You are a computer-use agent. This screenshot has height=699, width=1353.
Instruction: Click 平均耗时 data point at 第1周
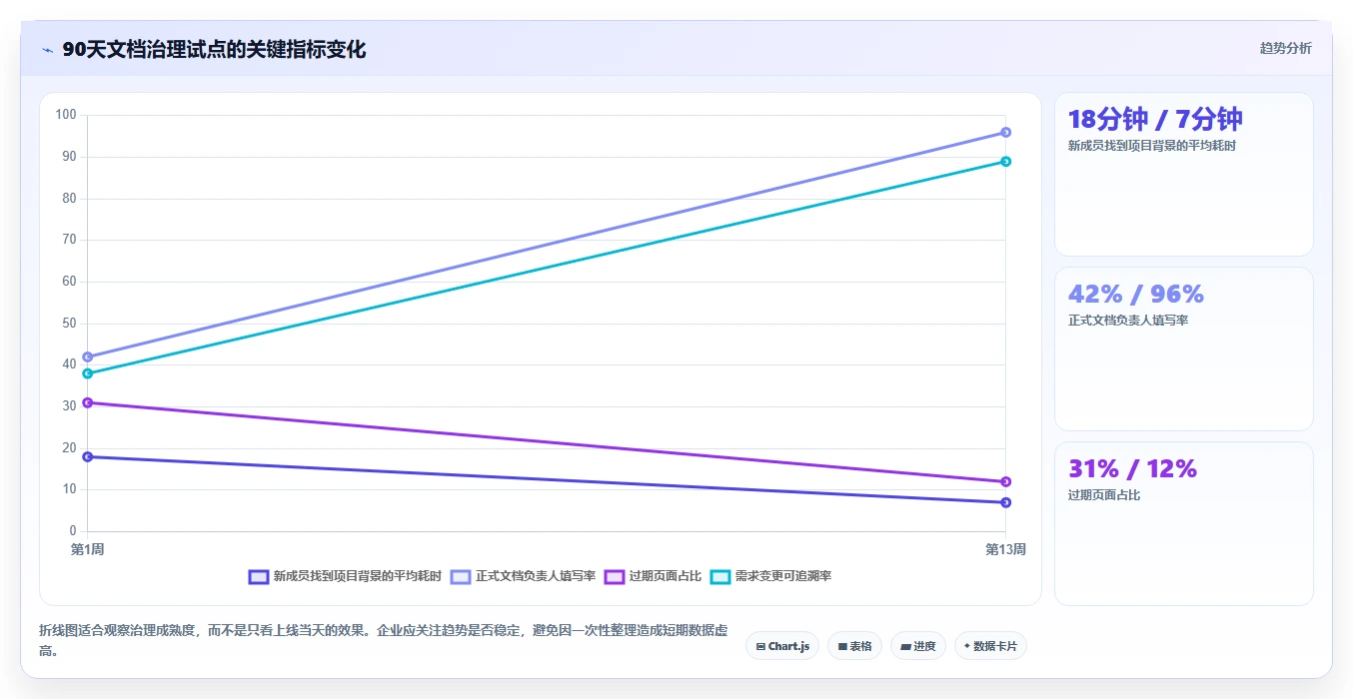coord(88,456)
